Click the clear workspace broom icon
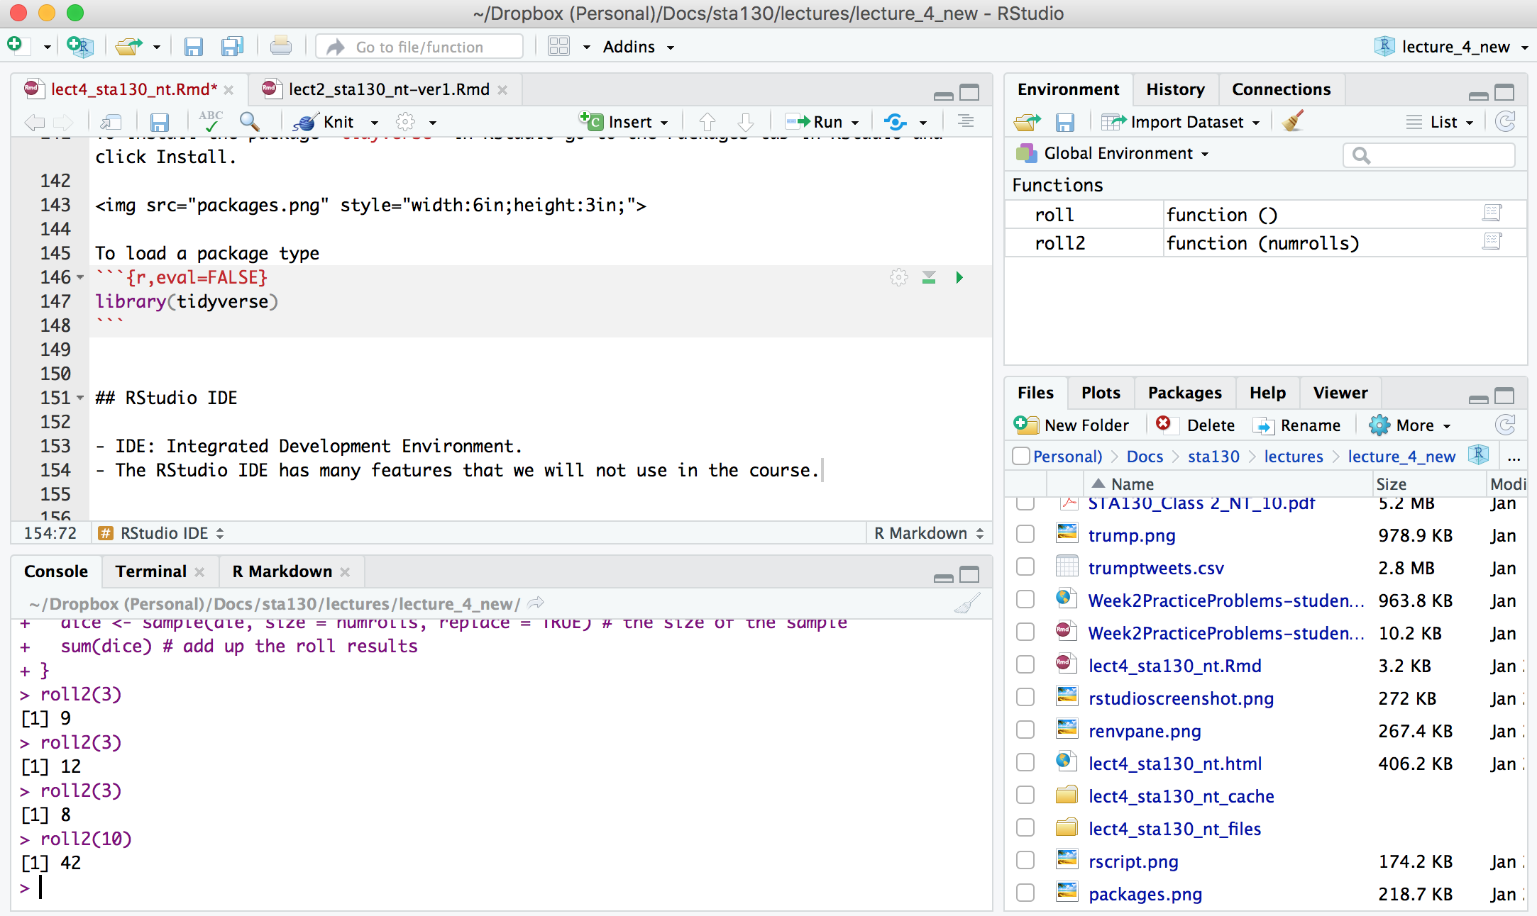This screenshot has height=916, width=1537. click(1293, 122)
